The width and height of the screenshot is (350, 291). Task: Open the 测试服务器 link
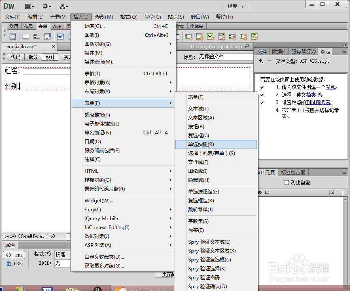click(318, 102)
